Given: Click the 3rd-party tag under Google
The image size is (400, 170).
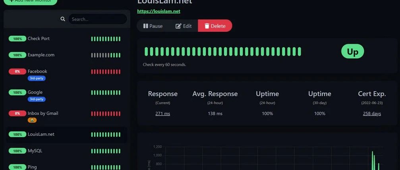Looking at the screenshot, I should pyautogui.click(x=37, y=99).
